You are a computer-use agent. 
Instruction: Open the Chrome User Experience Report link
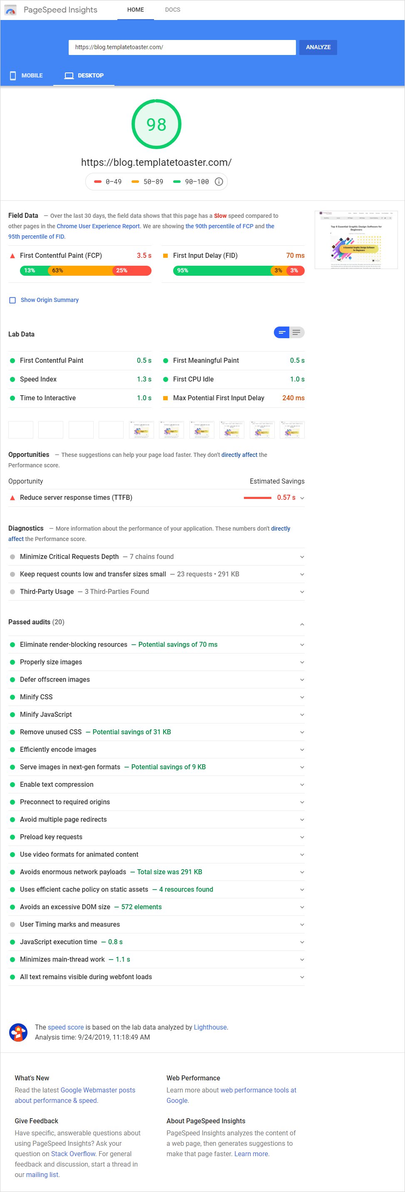tap(98, 226)
